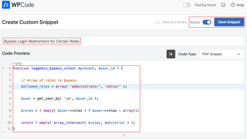This screenshot has width=247, height=139.
Task: Click the Help question mark icon
Action: click(233, 5)
